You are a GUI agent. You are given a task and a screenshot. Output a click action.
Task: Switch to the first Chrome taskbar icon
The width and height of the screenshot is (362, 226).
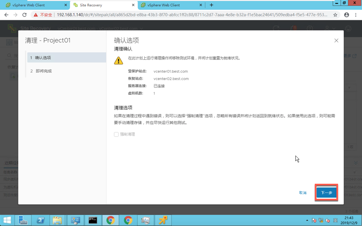(x=111, y=220)
